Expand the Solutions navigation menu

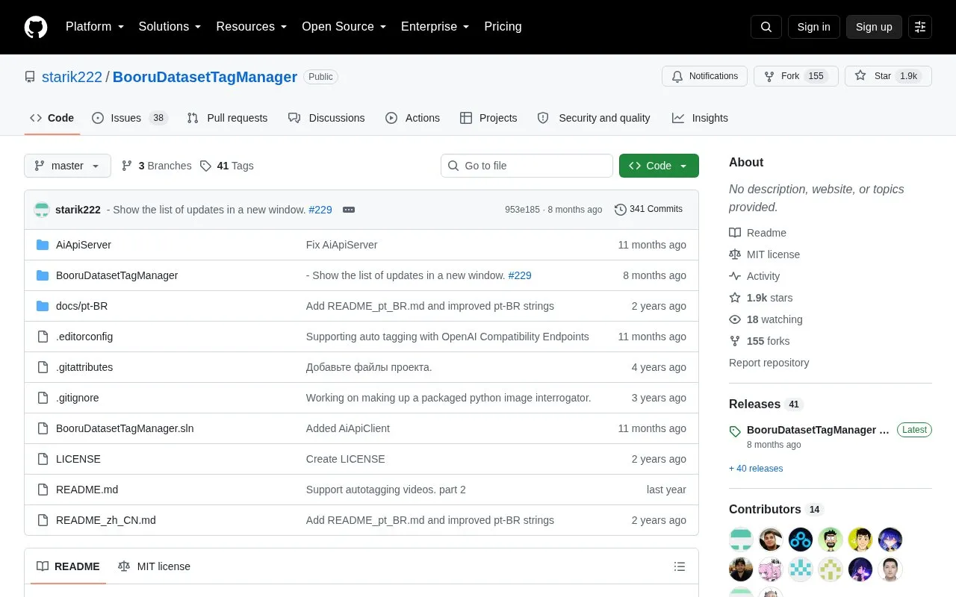pyautogui.click(x=170, y=27)
